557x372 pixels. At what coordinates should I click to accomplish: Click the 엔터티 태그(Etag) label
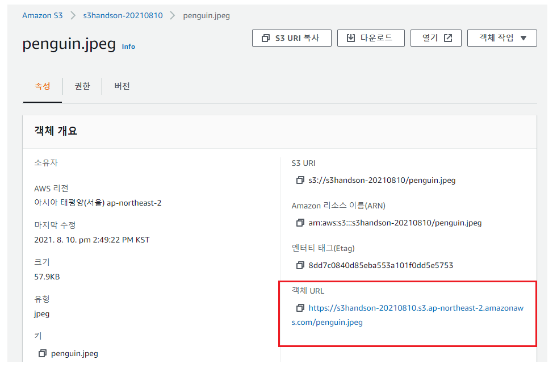(x=323, y=248)
